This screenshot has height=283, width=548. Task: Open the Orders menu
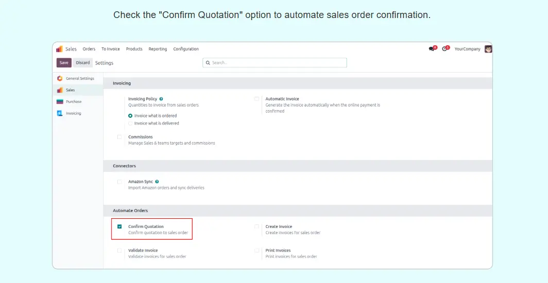(89, 49)
